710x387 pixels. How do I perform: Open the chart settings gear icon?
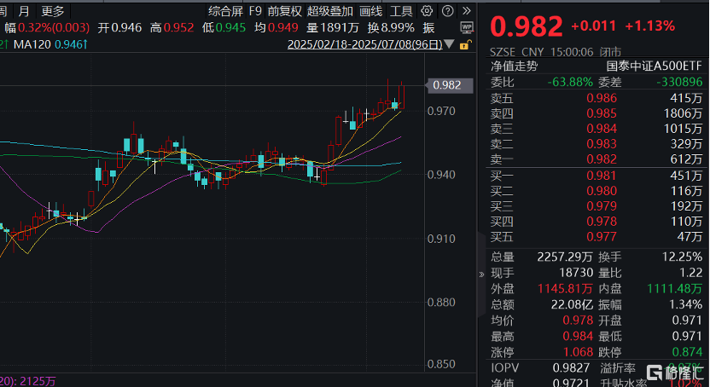(427, 11)
